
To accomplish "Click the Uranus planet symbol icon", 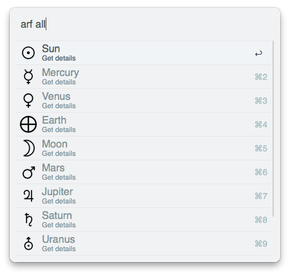I will tap(28, 243).
